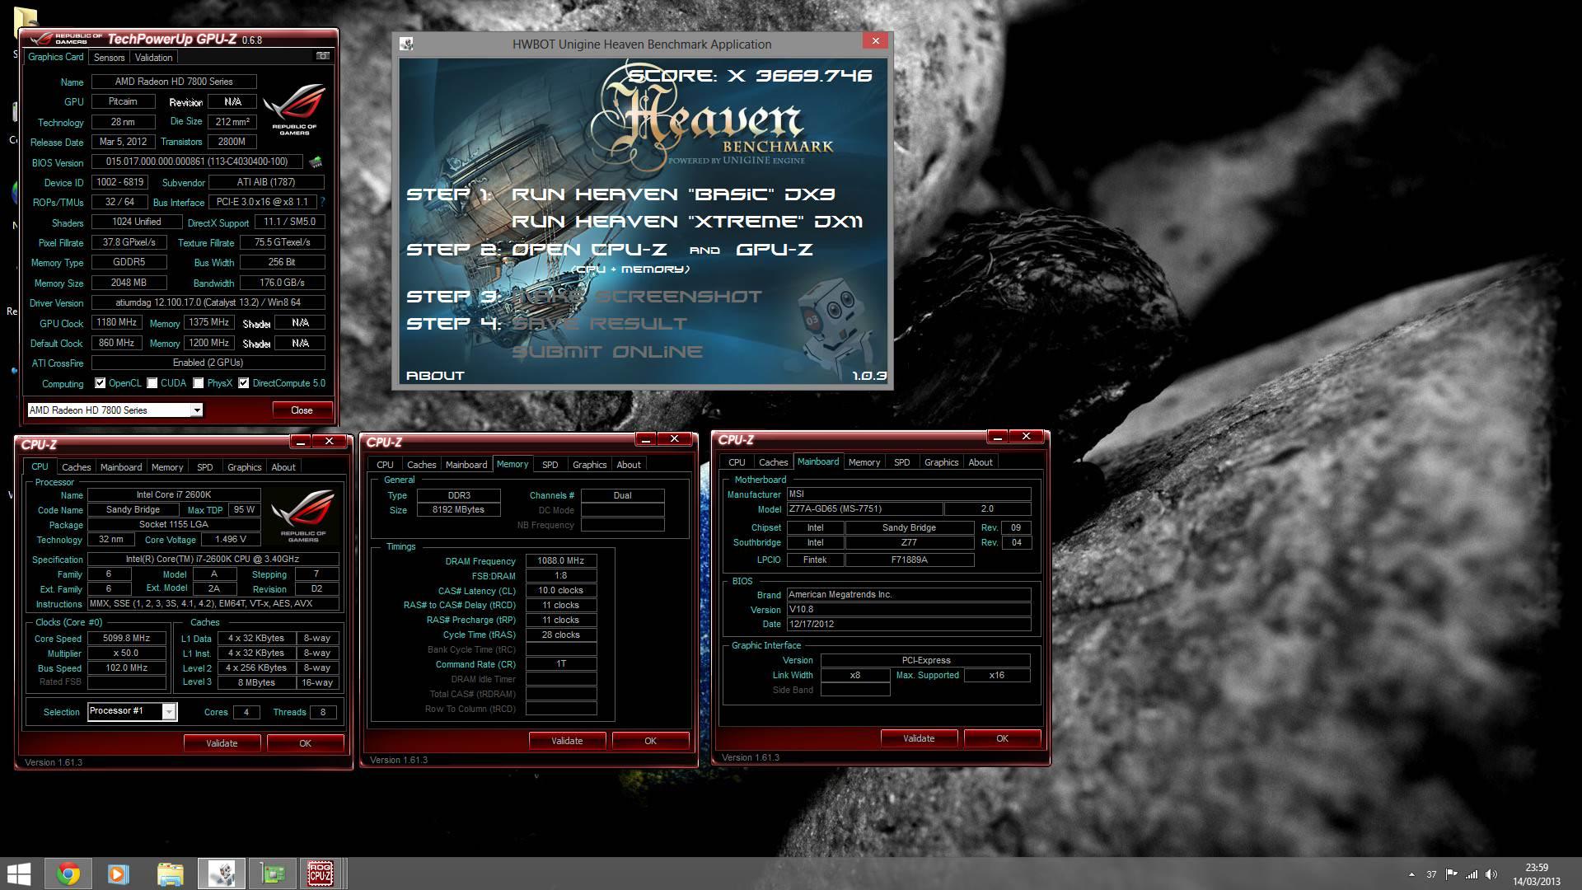Open the Action Center flag icon
This screenshot has height=890, width=1582.
point(1452,874)
